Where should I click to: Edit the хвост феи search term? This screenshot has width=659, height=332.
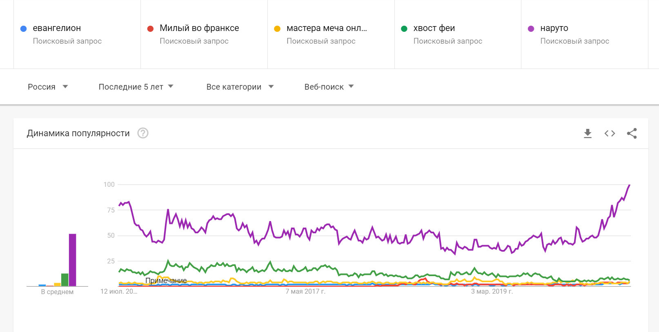click(x=434, y=28)
